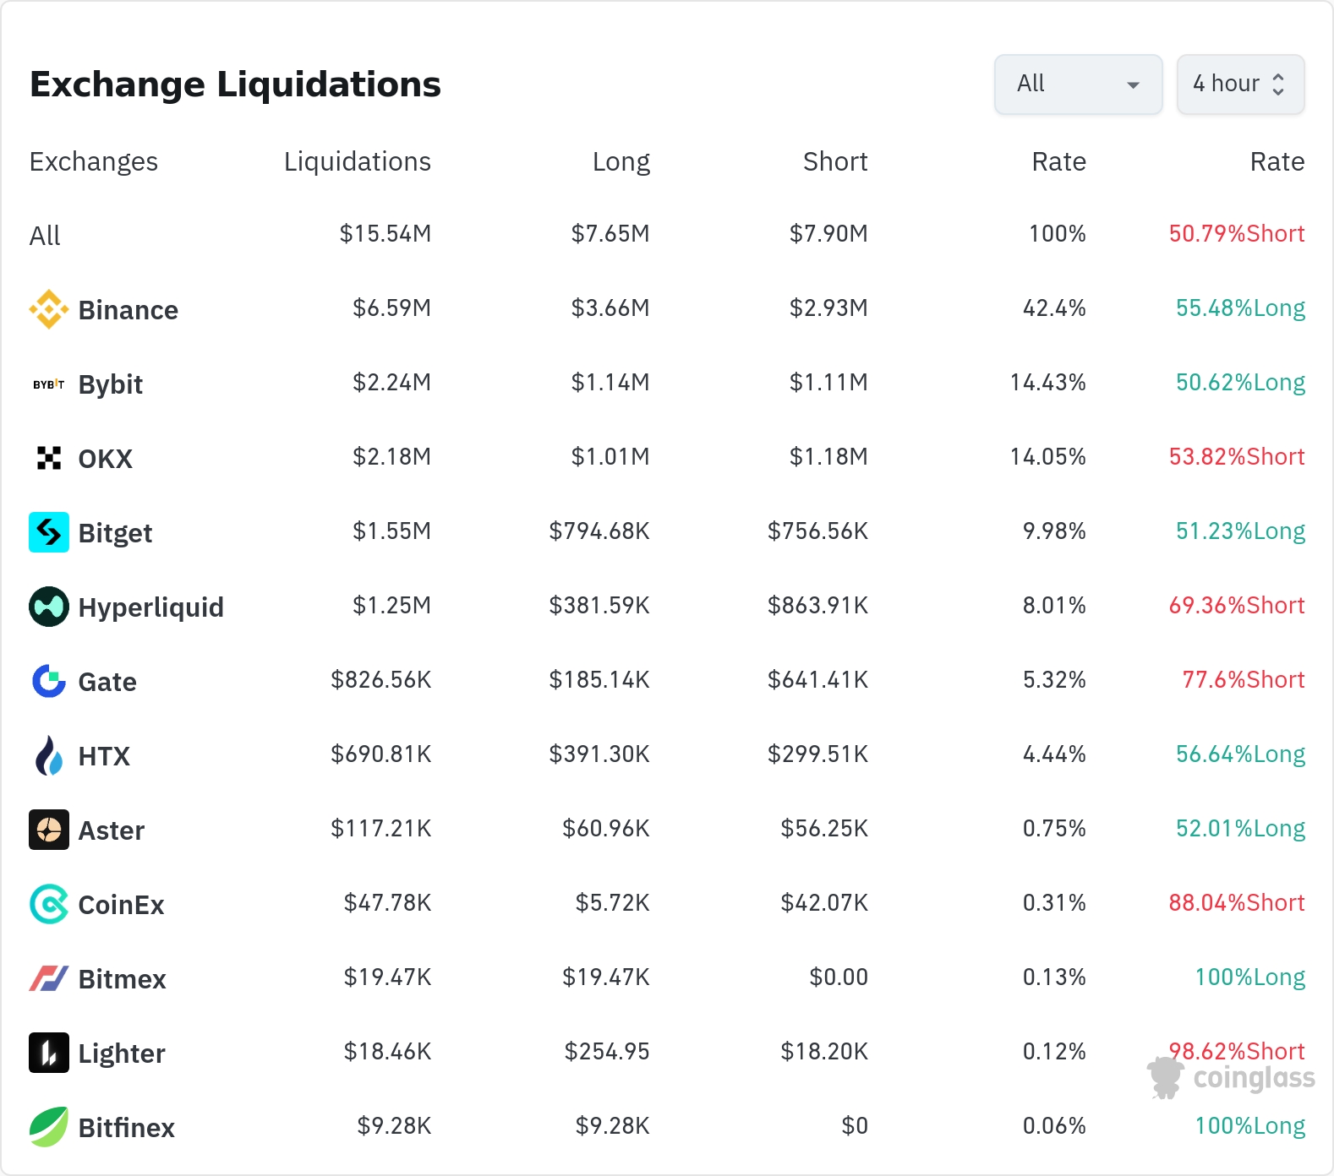Click the Hyperliquid logo icon

click(x=49, y=607)
